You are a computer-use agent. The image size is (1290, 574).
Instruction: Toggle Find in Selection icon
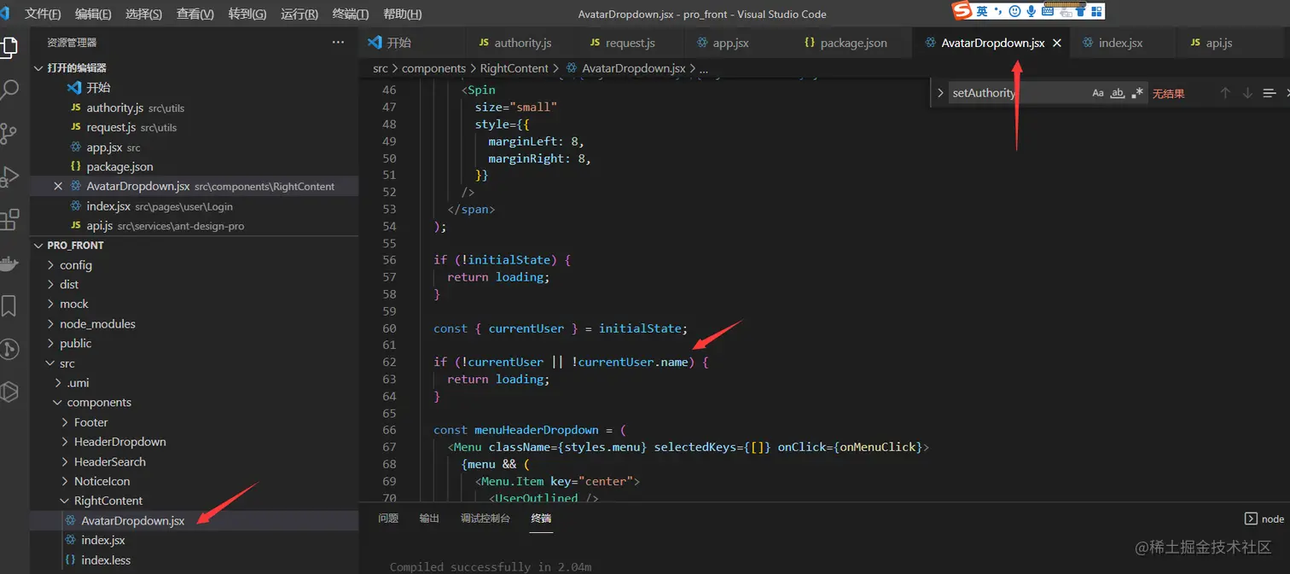pyautogui.click(x=1270, y=93)
